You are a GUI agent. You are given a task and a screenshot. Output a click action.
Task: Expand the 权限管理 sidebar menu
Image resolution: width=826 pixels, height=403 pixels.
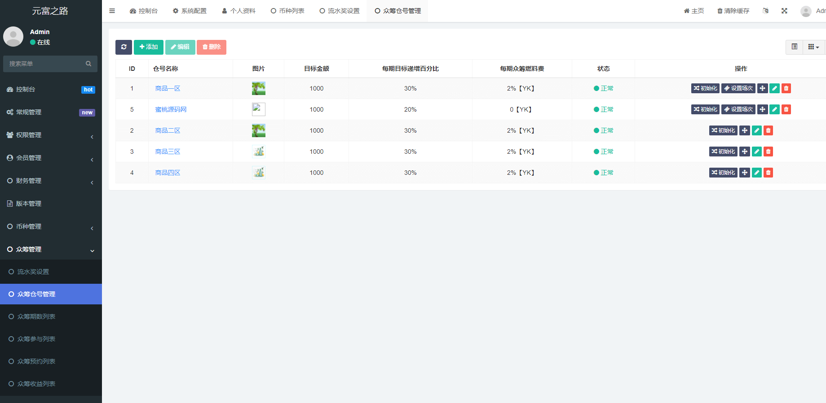tap(51, 135)
